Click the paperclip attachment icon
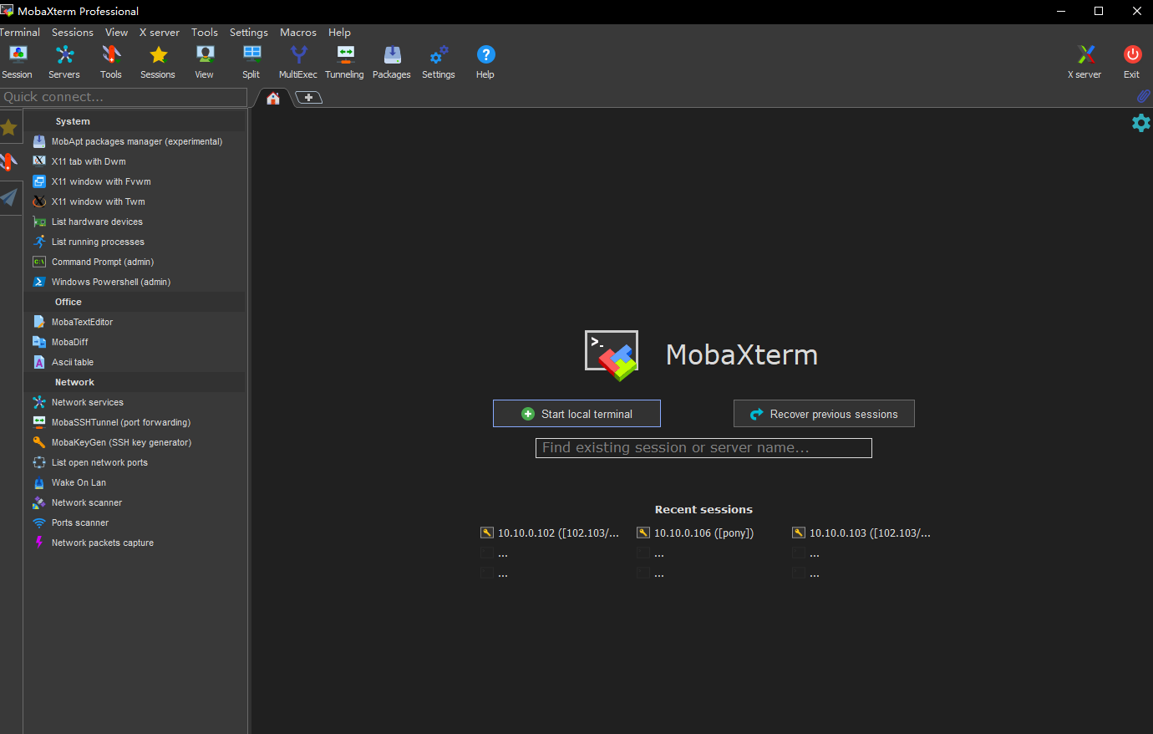 1143,96
